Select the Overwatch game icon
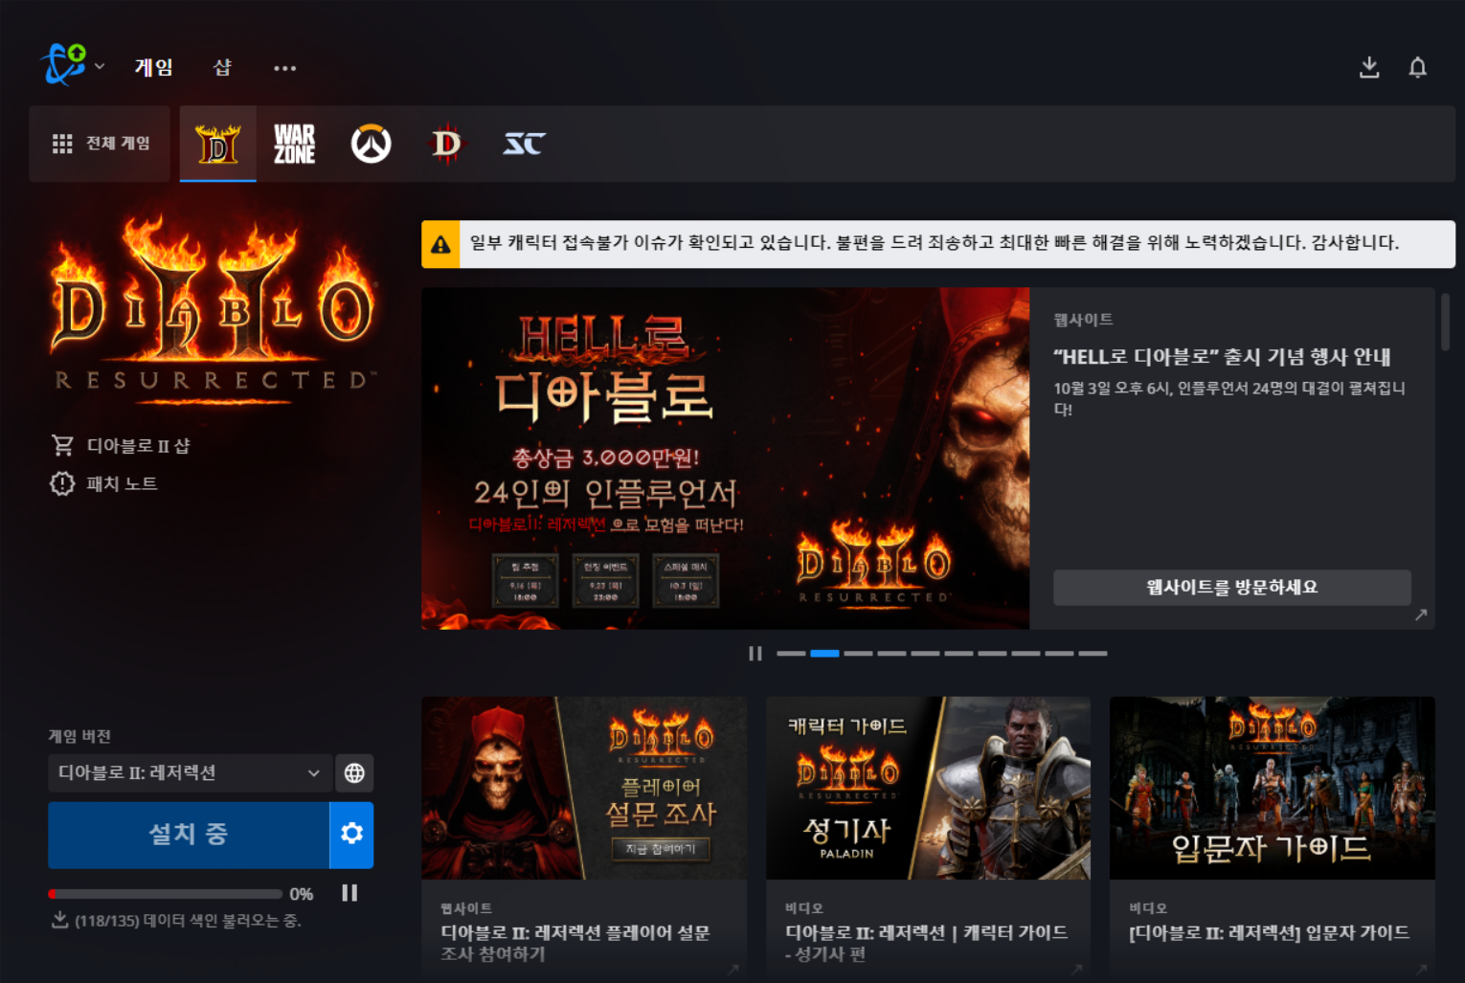1465x983 pixels. 371,144
